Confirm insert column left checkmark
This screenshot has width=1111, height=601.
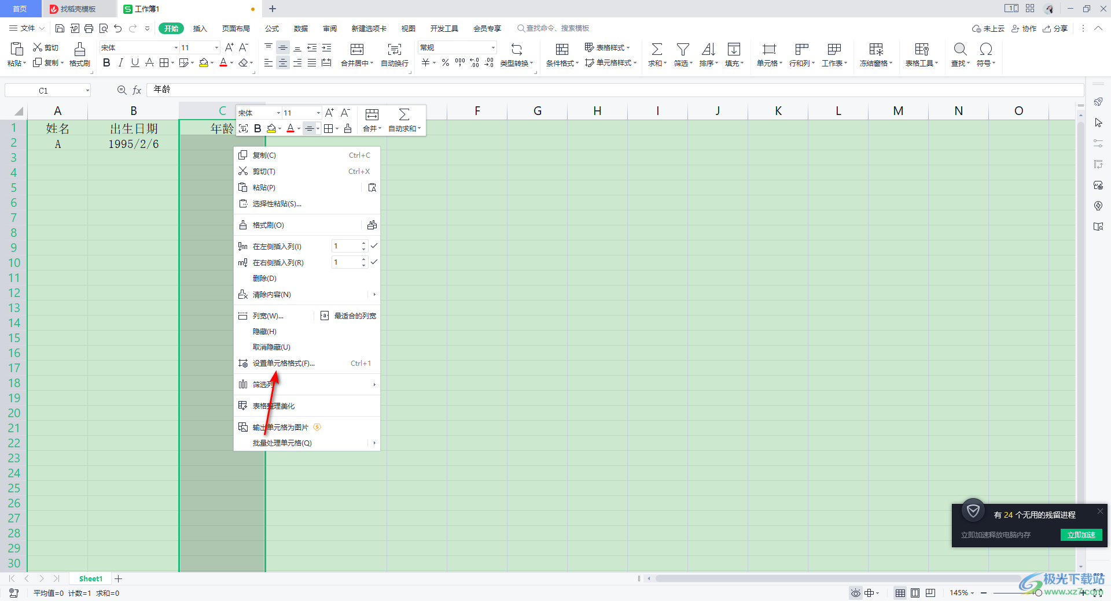pyautogui.click(x=374, y=246)
